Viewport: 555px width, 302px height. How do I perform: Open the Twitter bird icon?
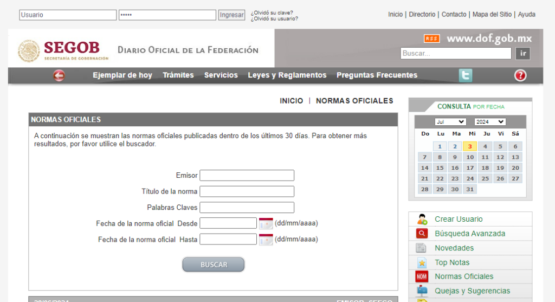(466, 75)
